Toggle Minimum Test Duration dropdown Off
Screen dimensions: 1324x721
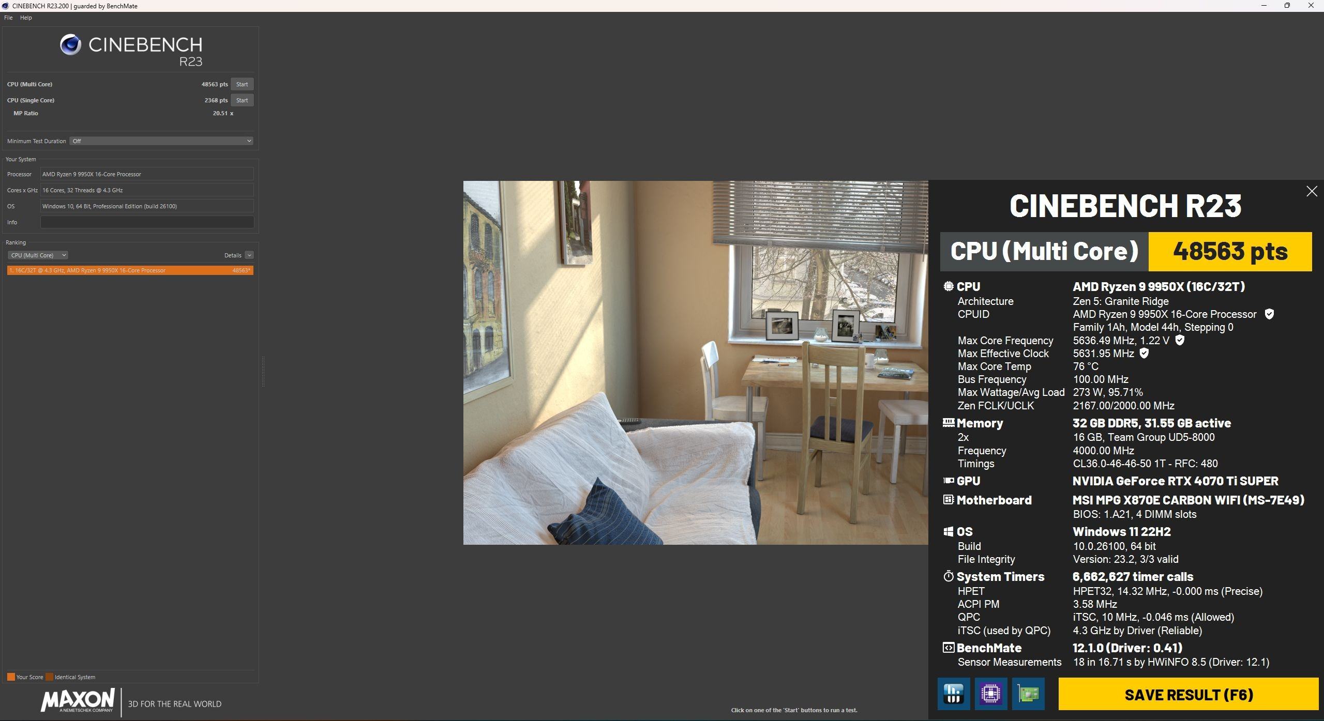tap(162, 140)
